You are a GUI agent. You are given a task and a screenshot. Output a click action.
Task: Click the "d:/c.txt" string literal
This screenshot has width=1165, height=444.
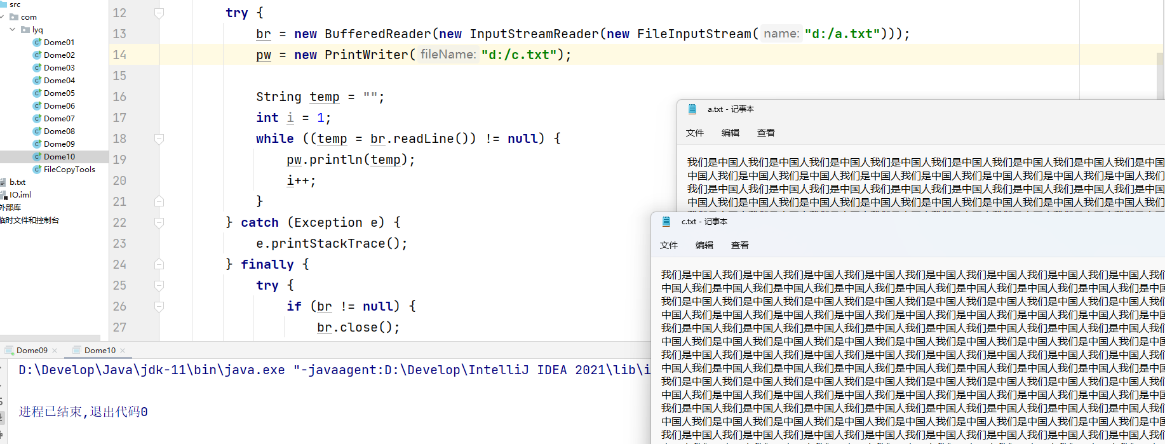519,55
